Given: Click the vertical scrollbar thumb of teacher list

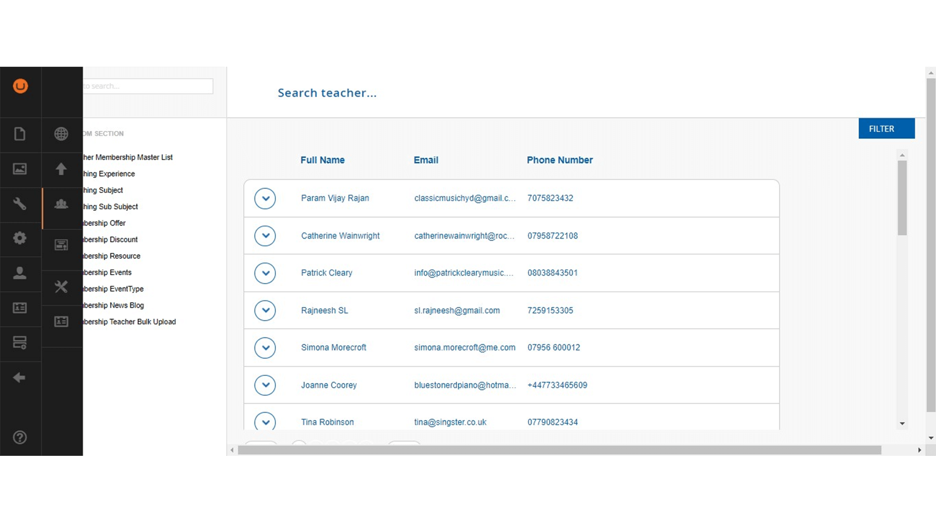Looking at the screenshot, I should point(902,198).
